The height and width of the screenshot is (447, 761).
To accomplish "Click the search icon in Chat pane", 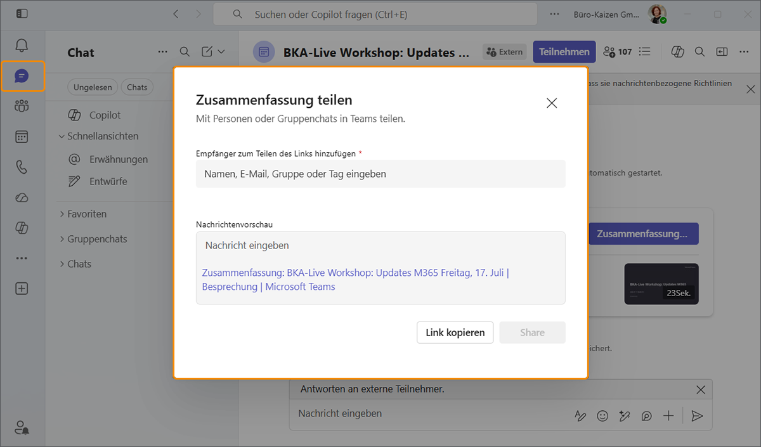I will coord(185,52).
